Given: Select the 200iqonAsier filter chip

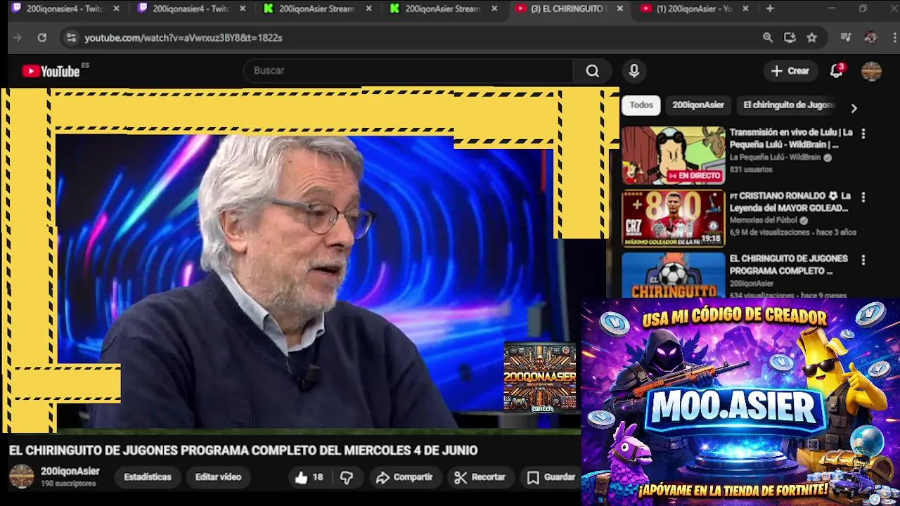Looking at the screenshot, I should click(697, 105).
